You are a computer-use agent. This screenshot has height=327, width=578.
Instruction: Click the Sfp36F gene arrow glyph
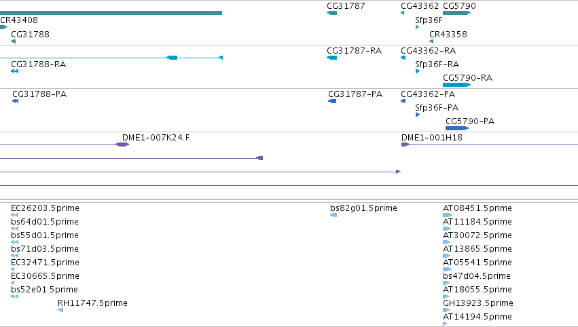(417, 27)
